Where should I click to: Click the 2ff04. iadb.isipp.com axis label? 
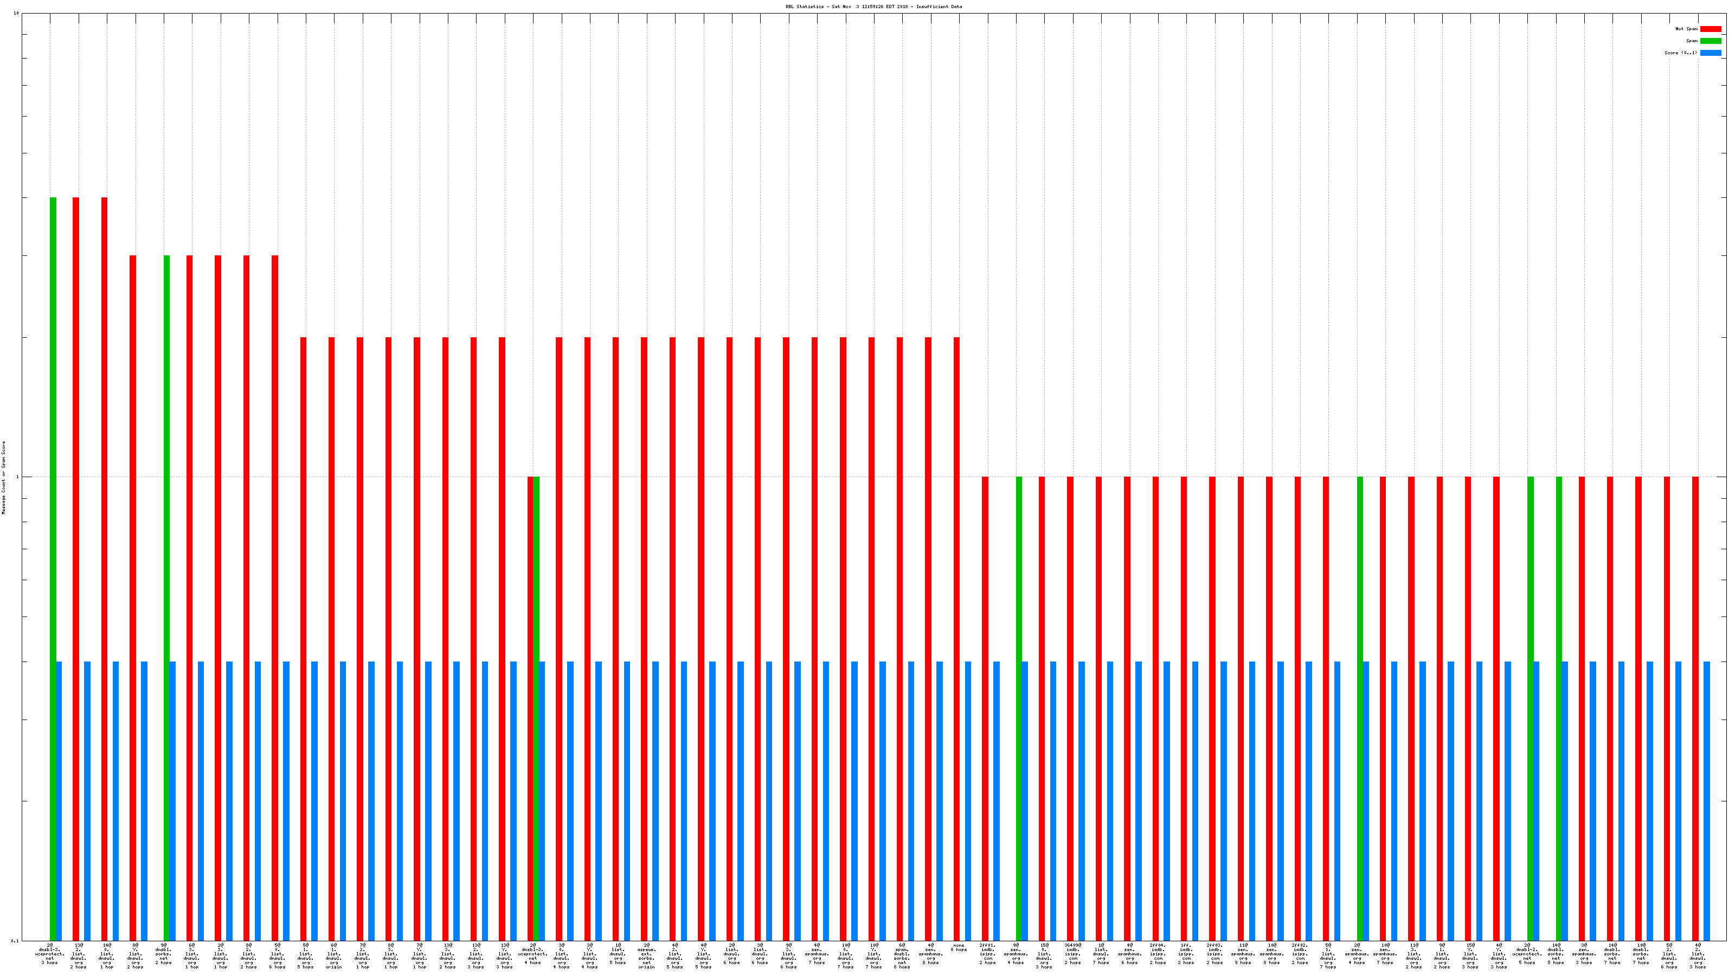(1158, 954)
